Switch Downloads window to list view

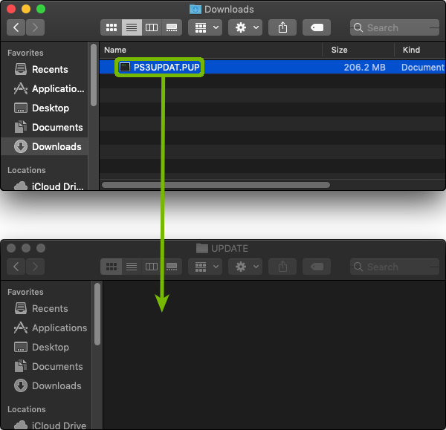click(132, 27)
